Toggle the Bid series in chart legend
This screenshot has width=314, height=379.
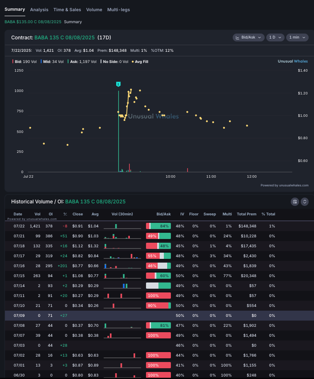click(24, 62)
